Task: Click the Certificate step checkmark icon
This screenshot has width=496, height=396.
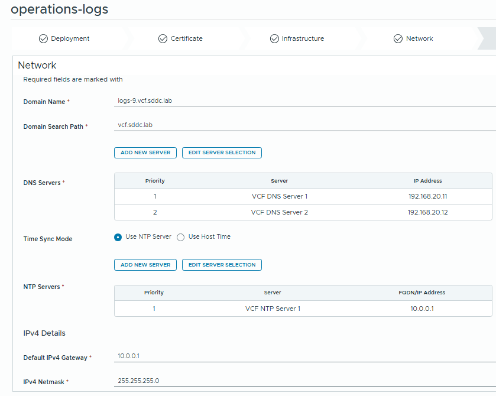Action: pos(163,38)
